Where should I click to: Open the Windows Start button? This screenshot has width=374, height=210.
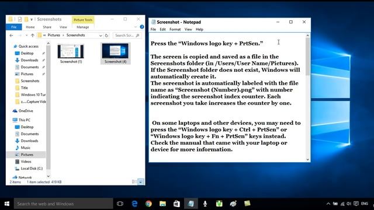(7, 204)
